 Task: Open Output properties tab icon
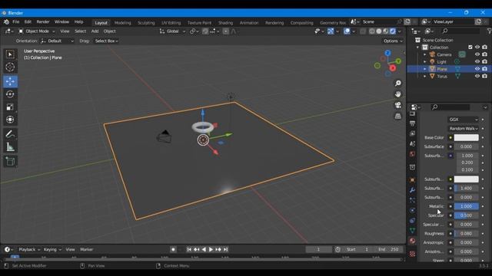click(412, 123)
